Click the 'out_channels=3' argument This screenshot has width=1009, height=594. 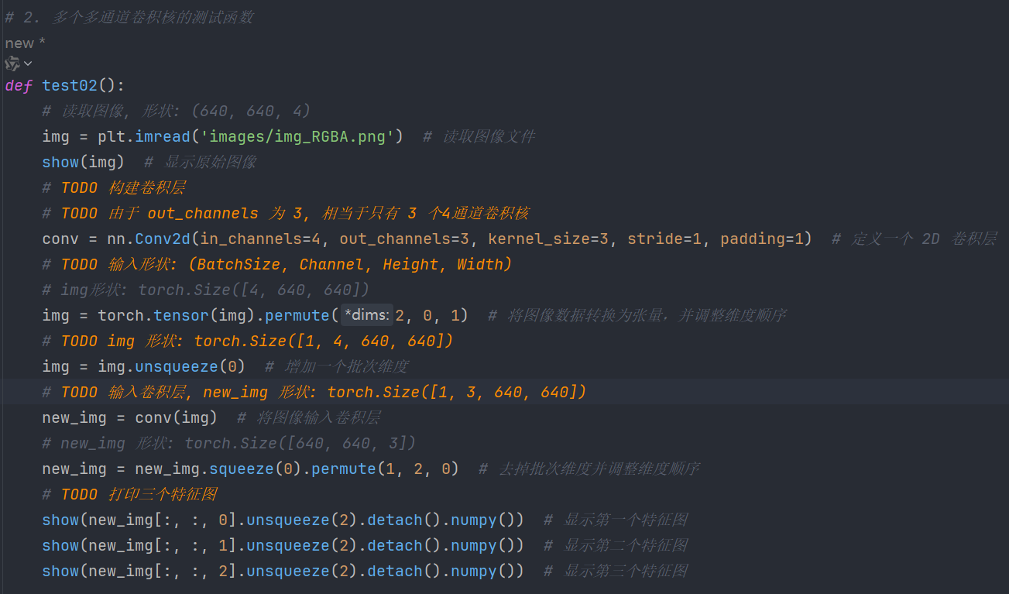[x=403, y=239]
